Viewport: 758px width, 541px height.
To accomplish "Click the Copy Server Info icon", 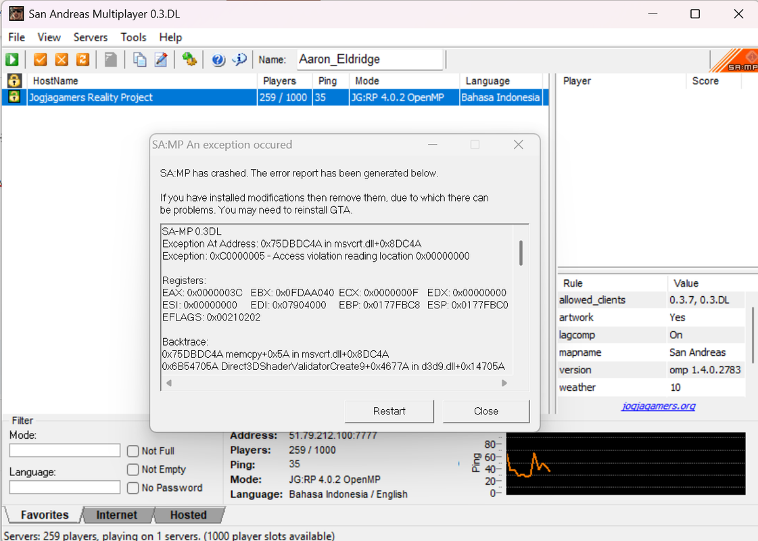I will pyautogui.click(x=140, y=60).
